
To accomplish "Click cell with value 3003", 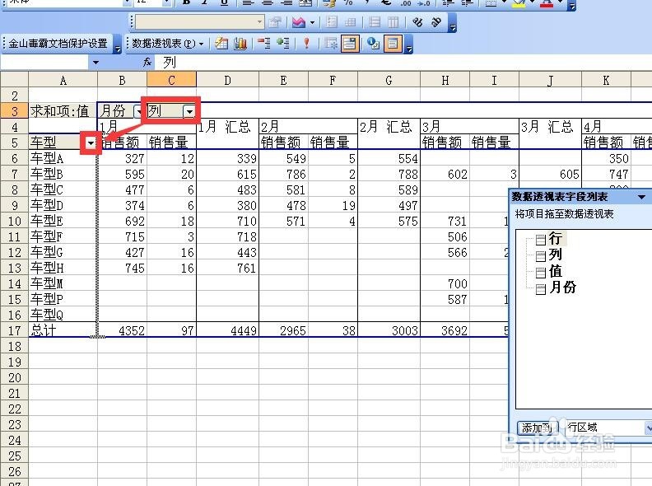I will click(389, 330).
